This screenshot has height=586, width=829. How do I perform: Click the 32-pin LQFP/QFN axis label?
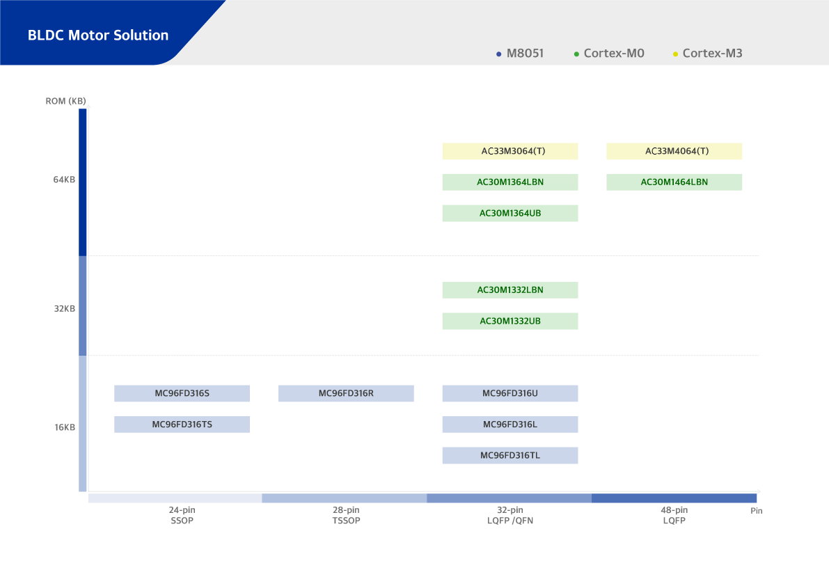[x=510, y=516]
